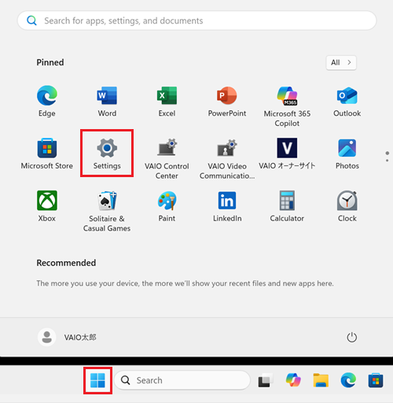This screenshot has width=393, height=403.
Task: Open File Explorer from the taskbar
Action: pyautogui.click(x=321, y=380)
